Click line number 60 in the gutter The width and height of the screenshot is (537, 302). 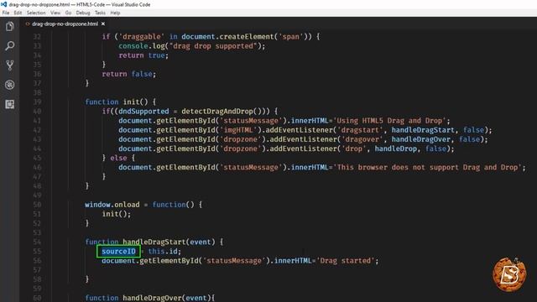click(x=37, y=298)
